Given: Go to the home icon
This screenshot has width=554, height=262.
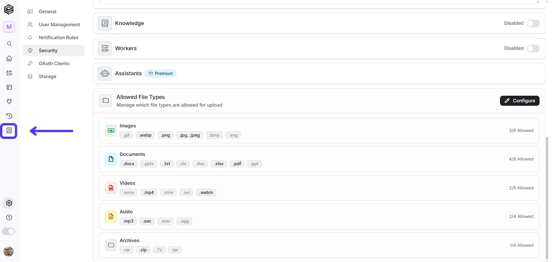Looking at the screenshot, I should (x=9, y=59).
